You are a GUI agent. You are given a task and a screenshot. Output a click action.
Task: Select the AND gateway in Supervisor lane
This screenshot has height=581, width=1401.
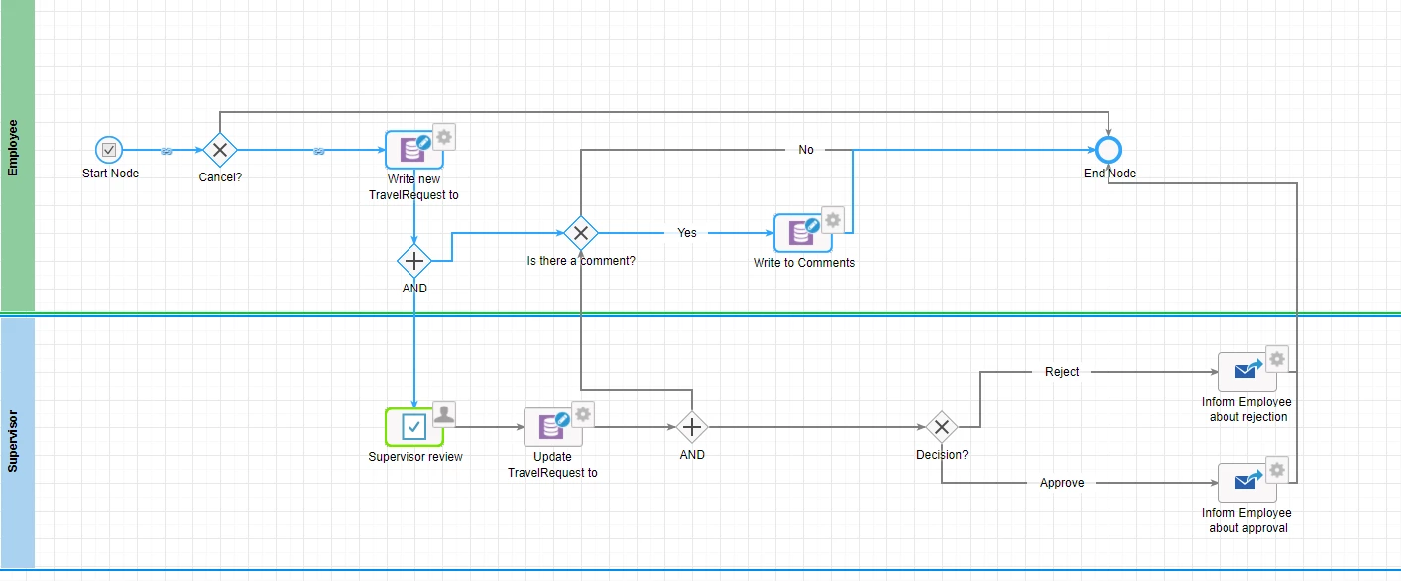point(692,427)
